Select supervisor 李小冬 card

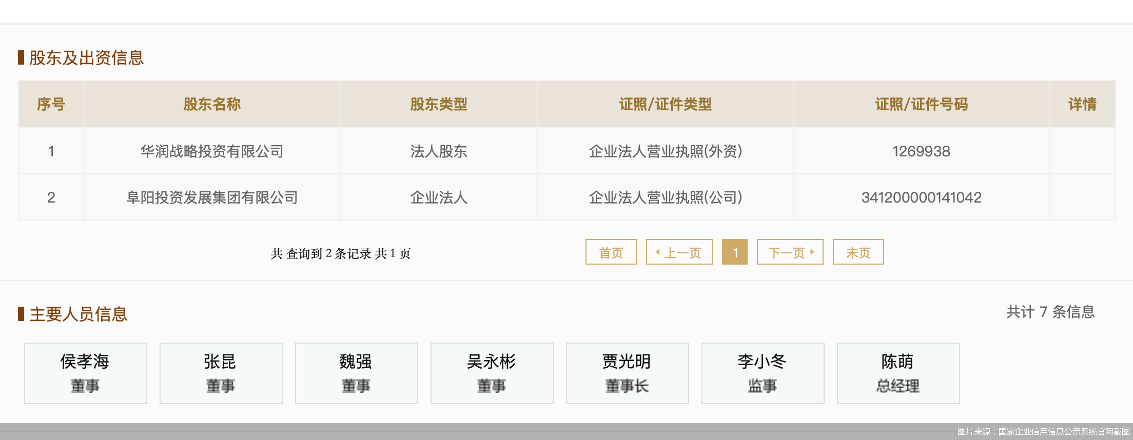[763, 373]
